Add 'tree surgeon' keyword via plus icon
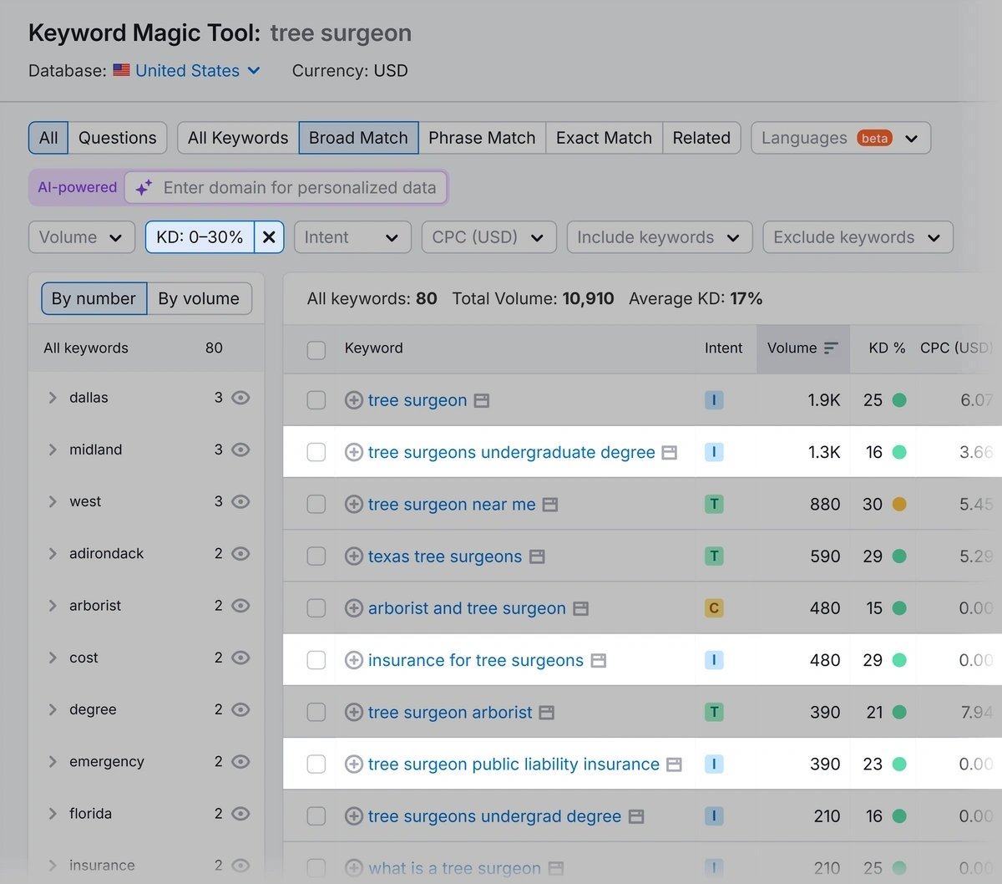This screenshot has width=1002, height=884. coord(354,400)
